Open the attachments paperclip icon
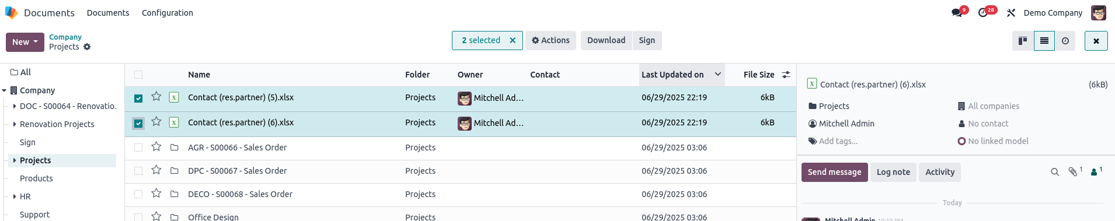The image size is (1115, 221). 1073,172
